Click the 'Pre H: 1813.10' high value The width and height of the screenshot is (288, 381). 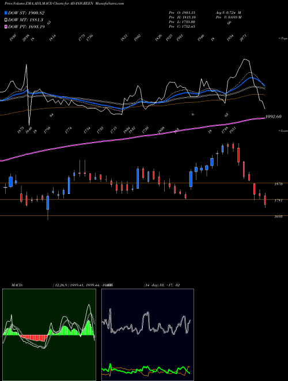(182, 17)
